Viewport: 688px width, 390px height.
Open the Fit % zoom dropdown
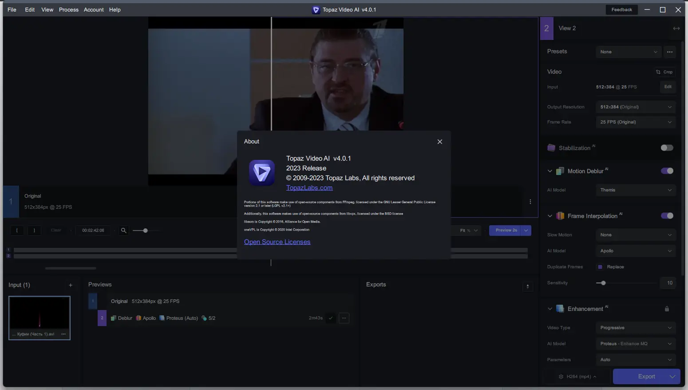coord(469,231)
